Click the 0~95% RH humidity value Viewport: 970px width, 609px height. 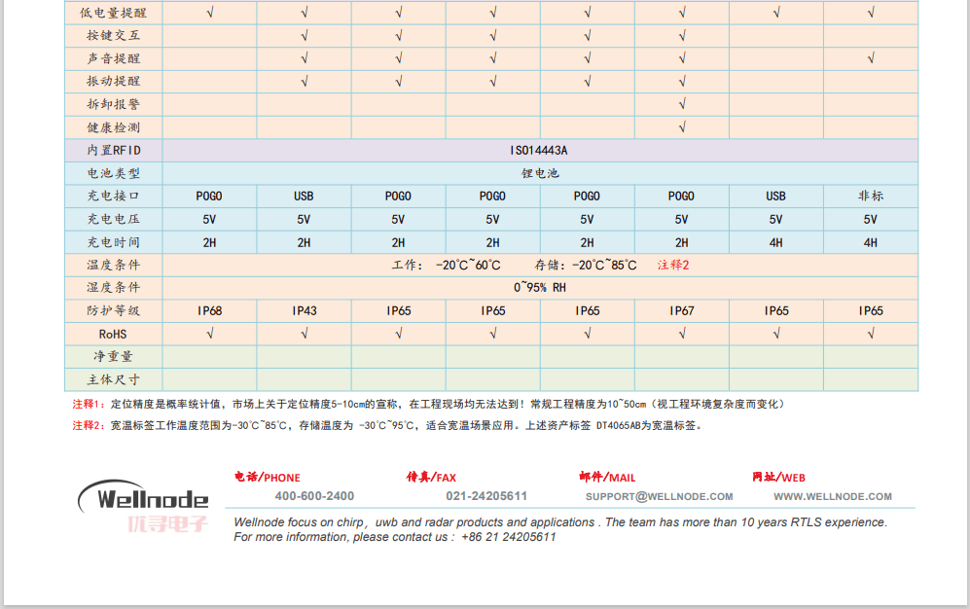point(539,288)
